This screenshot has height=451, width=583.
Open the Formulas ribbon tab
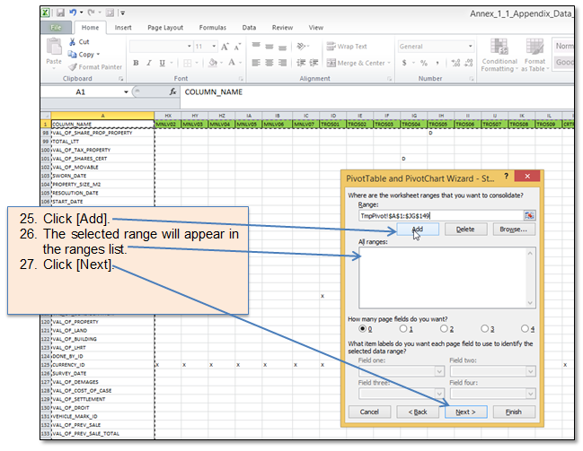pyautogui.click(x=212, y=28)
